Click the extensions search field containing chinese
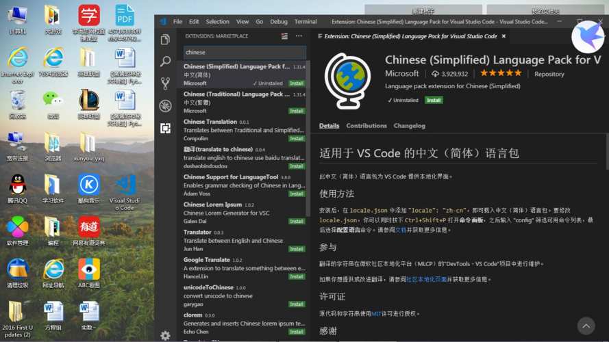 245,53
